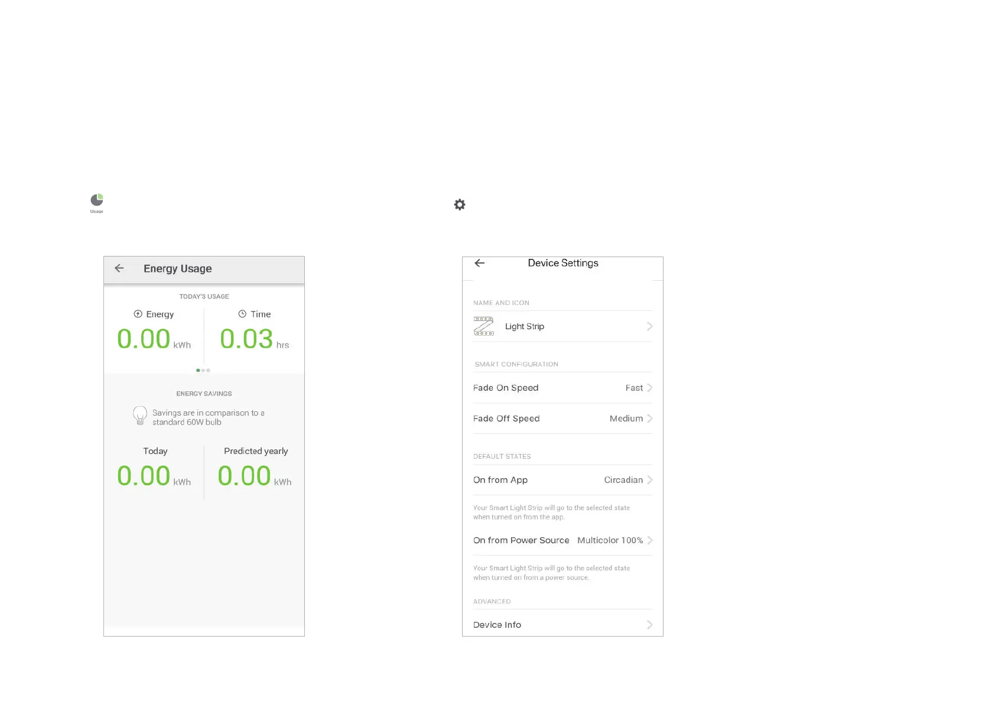995x704 pixels.
Task: Expand the Device Info chevron
Action: point(649,625)
